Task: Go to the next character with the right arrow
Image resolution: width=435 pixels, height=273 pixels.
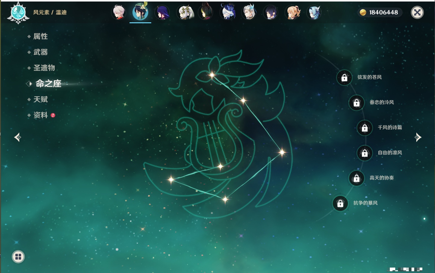Action: (418, 137)
